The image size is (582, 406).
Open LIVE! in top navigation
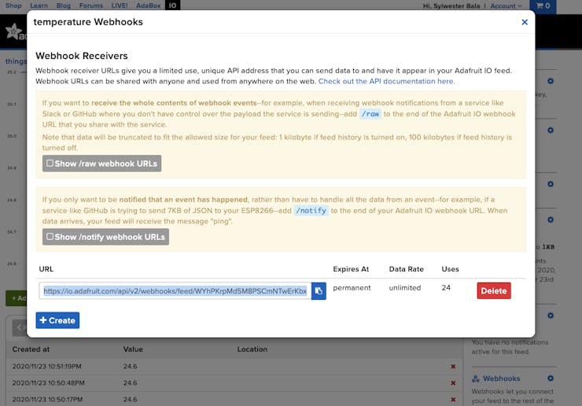[119, 6]
